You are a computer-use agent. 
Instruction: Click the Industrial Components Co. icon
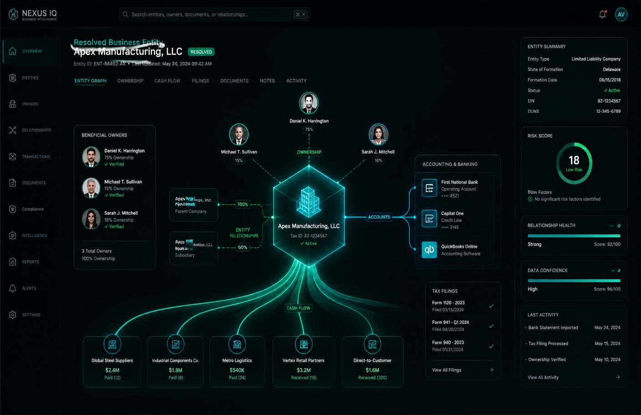point(175,344)
